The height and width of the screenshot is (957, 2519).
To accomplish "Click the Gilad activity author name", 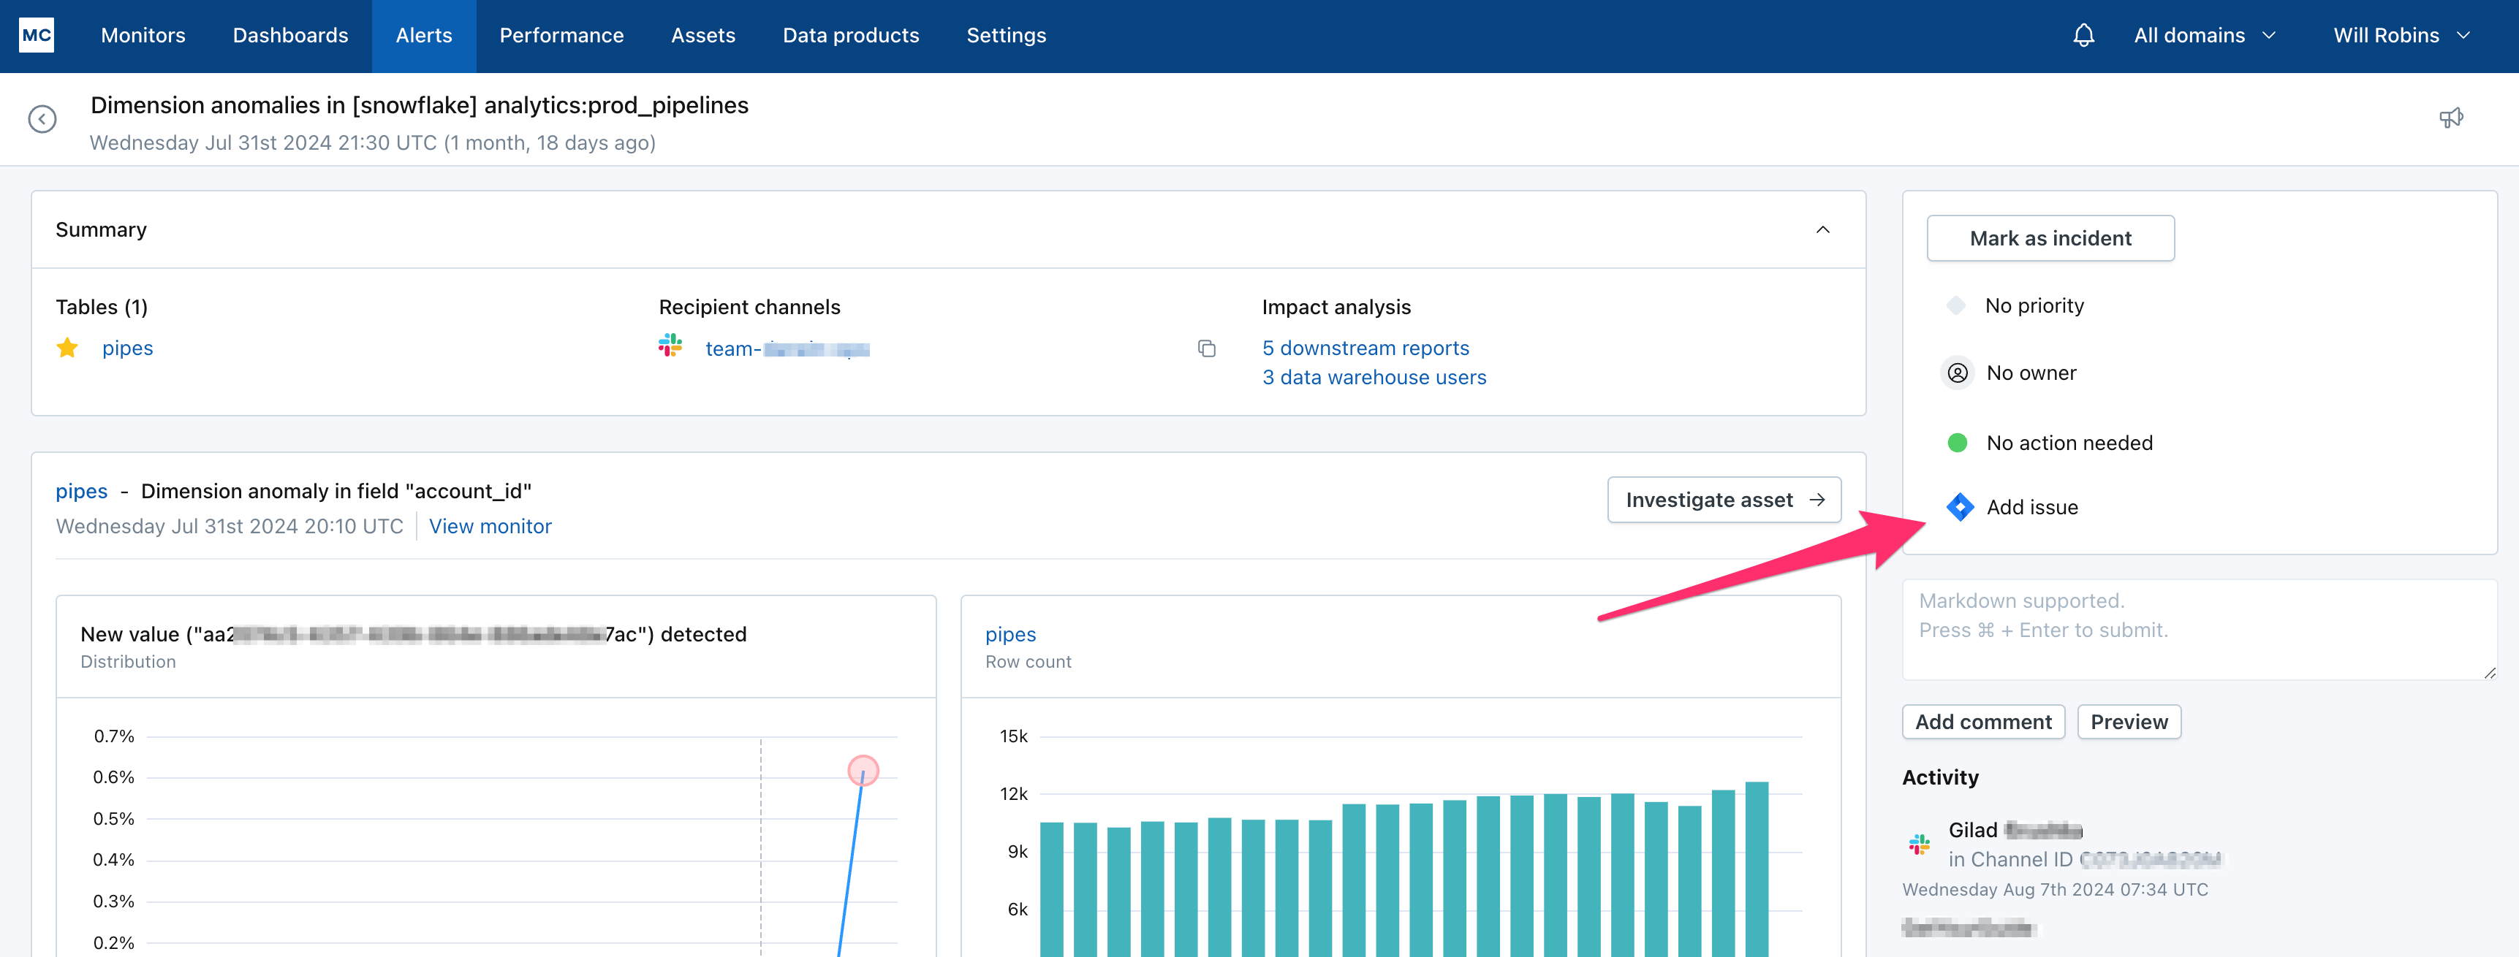I will coord(2015,830).
